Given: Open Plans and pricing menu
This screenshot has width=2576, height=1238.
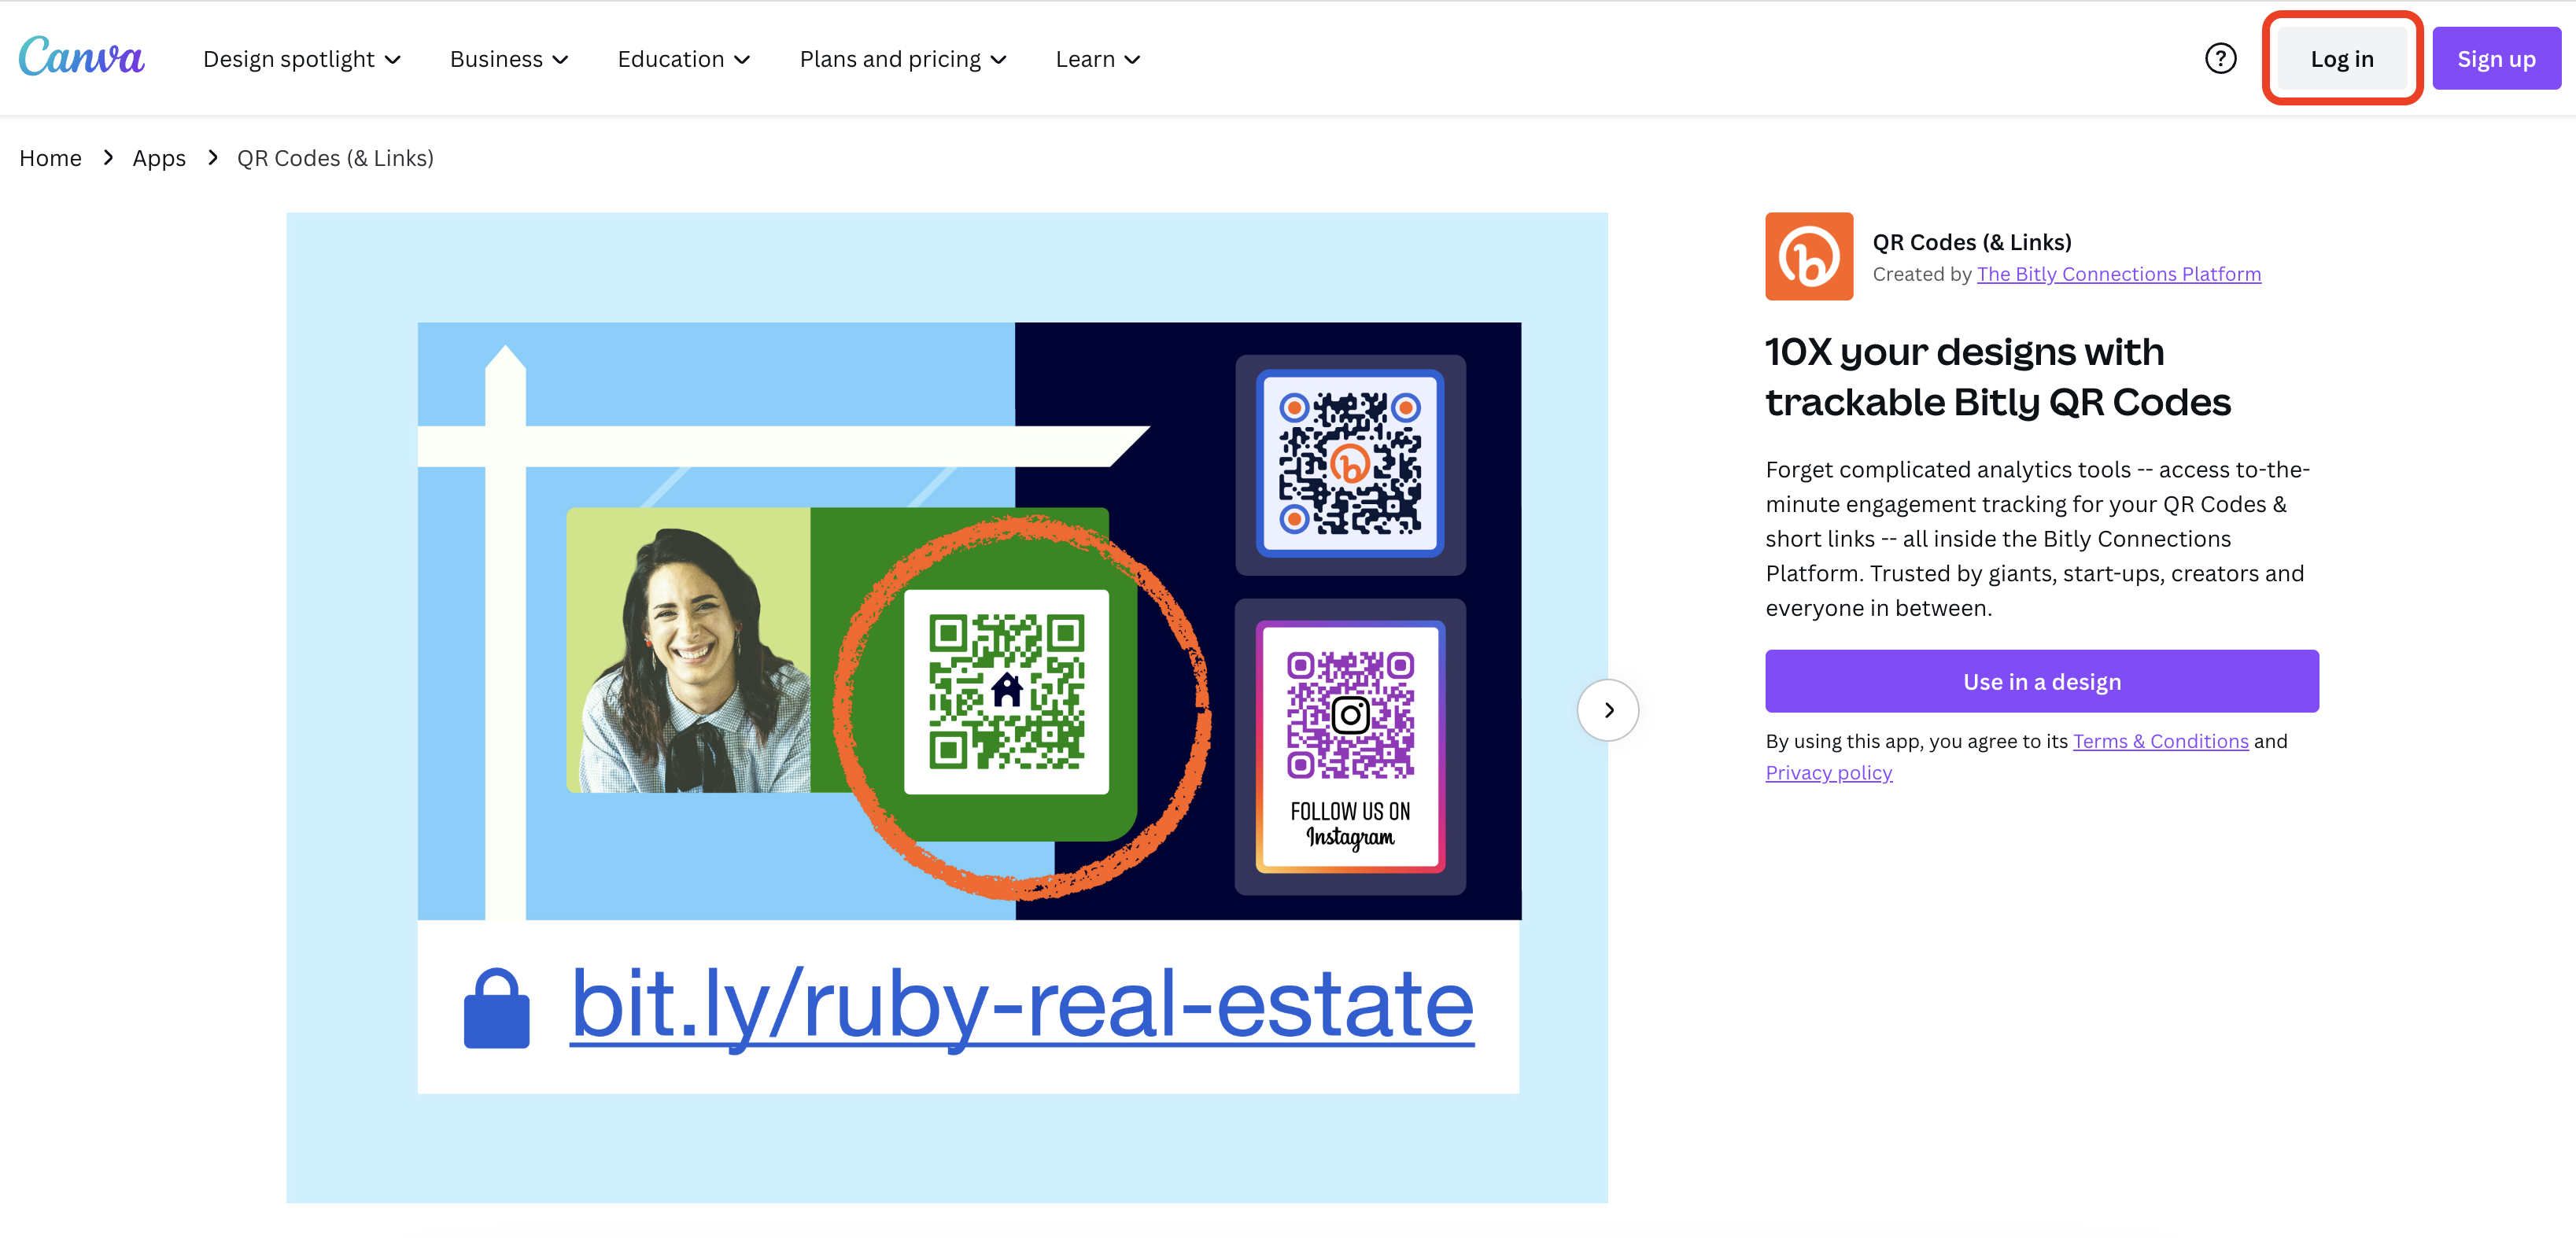Looking at the screenshot, I should tap(902, 59).
